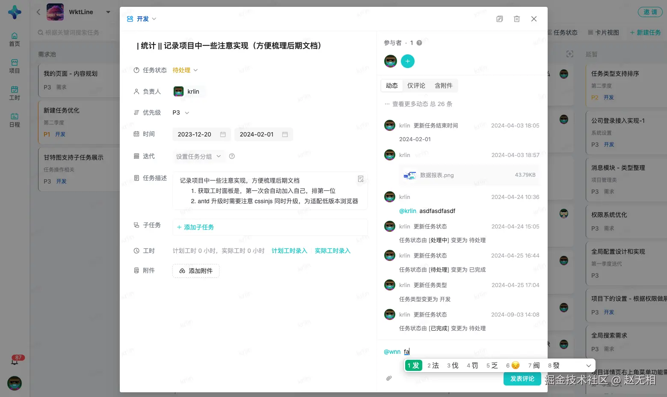Click 添加子任务 to add a subtask
This screenshot has width=667, height=397.
click(x=196, y=227)
